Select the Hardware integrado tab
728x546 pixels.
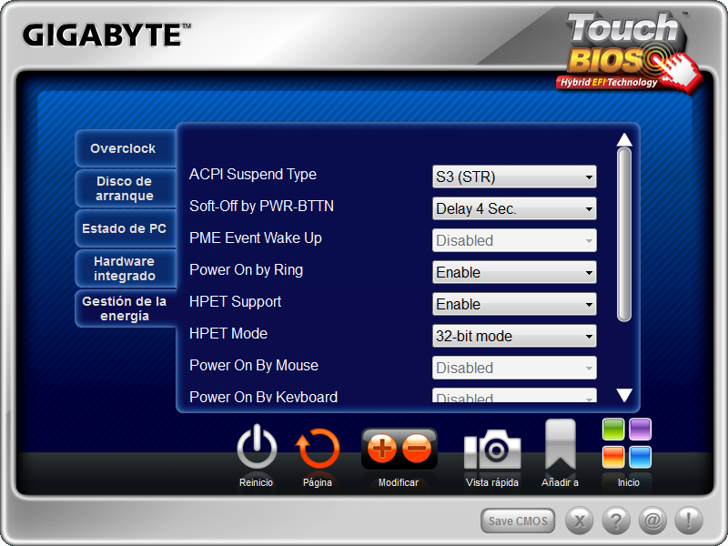coord(124,268)
